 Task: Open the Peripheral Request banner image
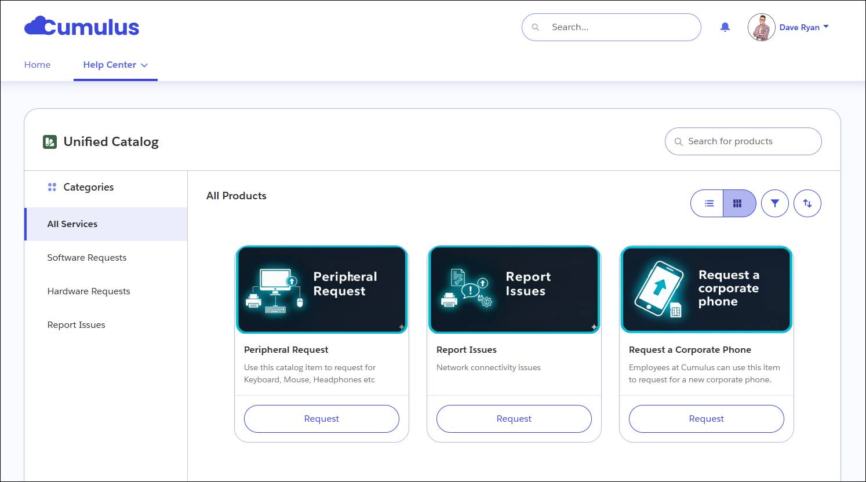[322, 290]
